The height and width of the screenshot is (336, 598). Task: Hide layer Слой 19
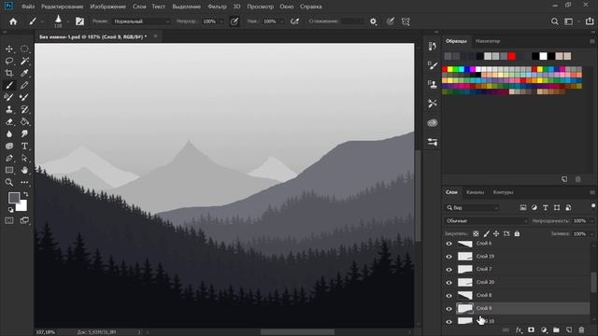(x=448, y=257)
